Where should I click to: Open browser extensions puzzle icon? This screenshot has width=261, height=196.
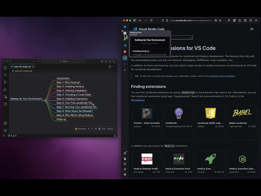pyautogui.click(x=240, y=20)
